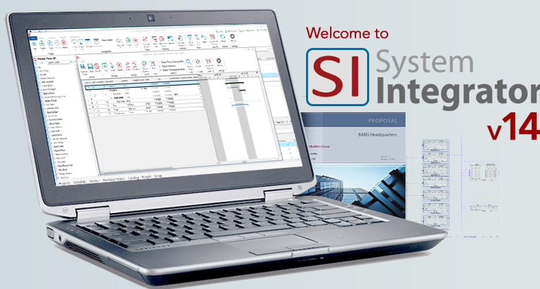Switch to the Projects bottom tab

pos(65,183)
